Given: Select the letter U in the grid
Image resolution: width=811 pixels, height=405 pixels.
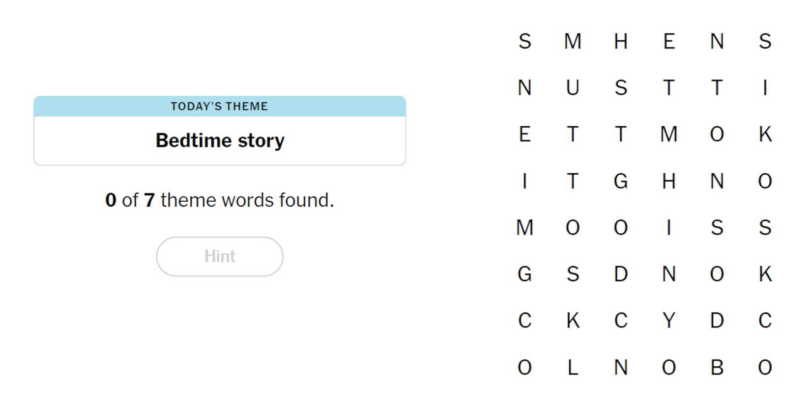Looking at the screenshot, I should click(573, 88).
